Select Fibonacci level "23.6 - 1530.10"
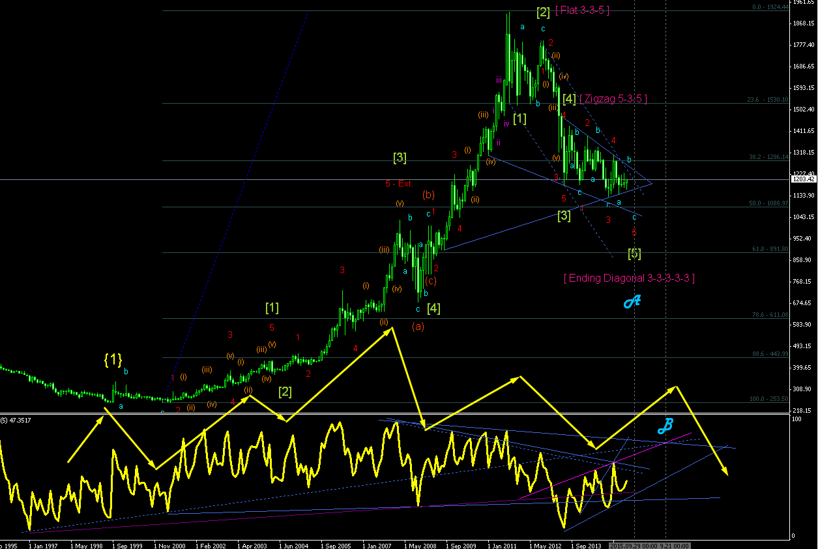The image size is (818, 549). 768,100
